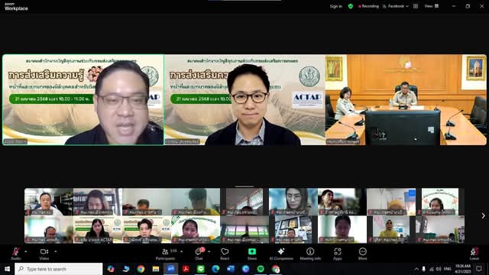Expand video options arrow beside camera

pyautogui.click(x=56, y=251)
